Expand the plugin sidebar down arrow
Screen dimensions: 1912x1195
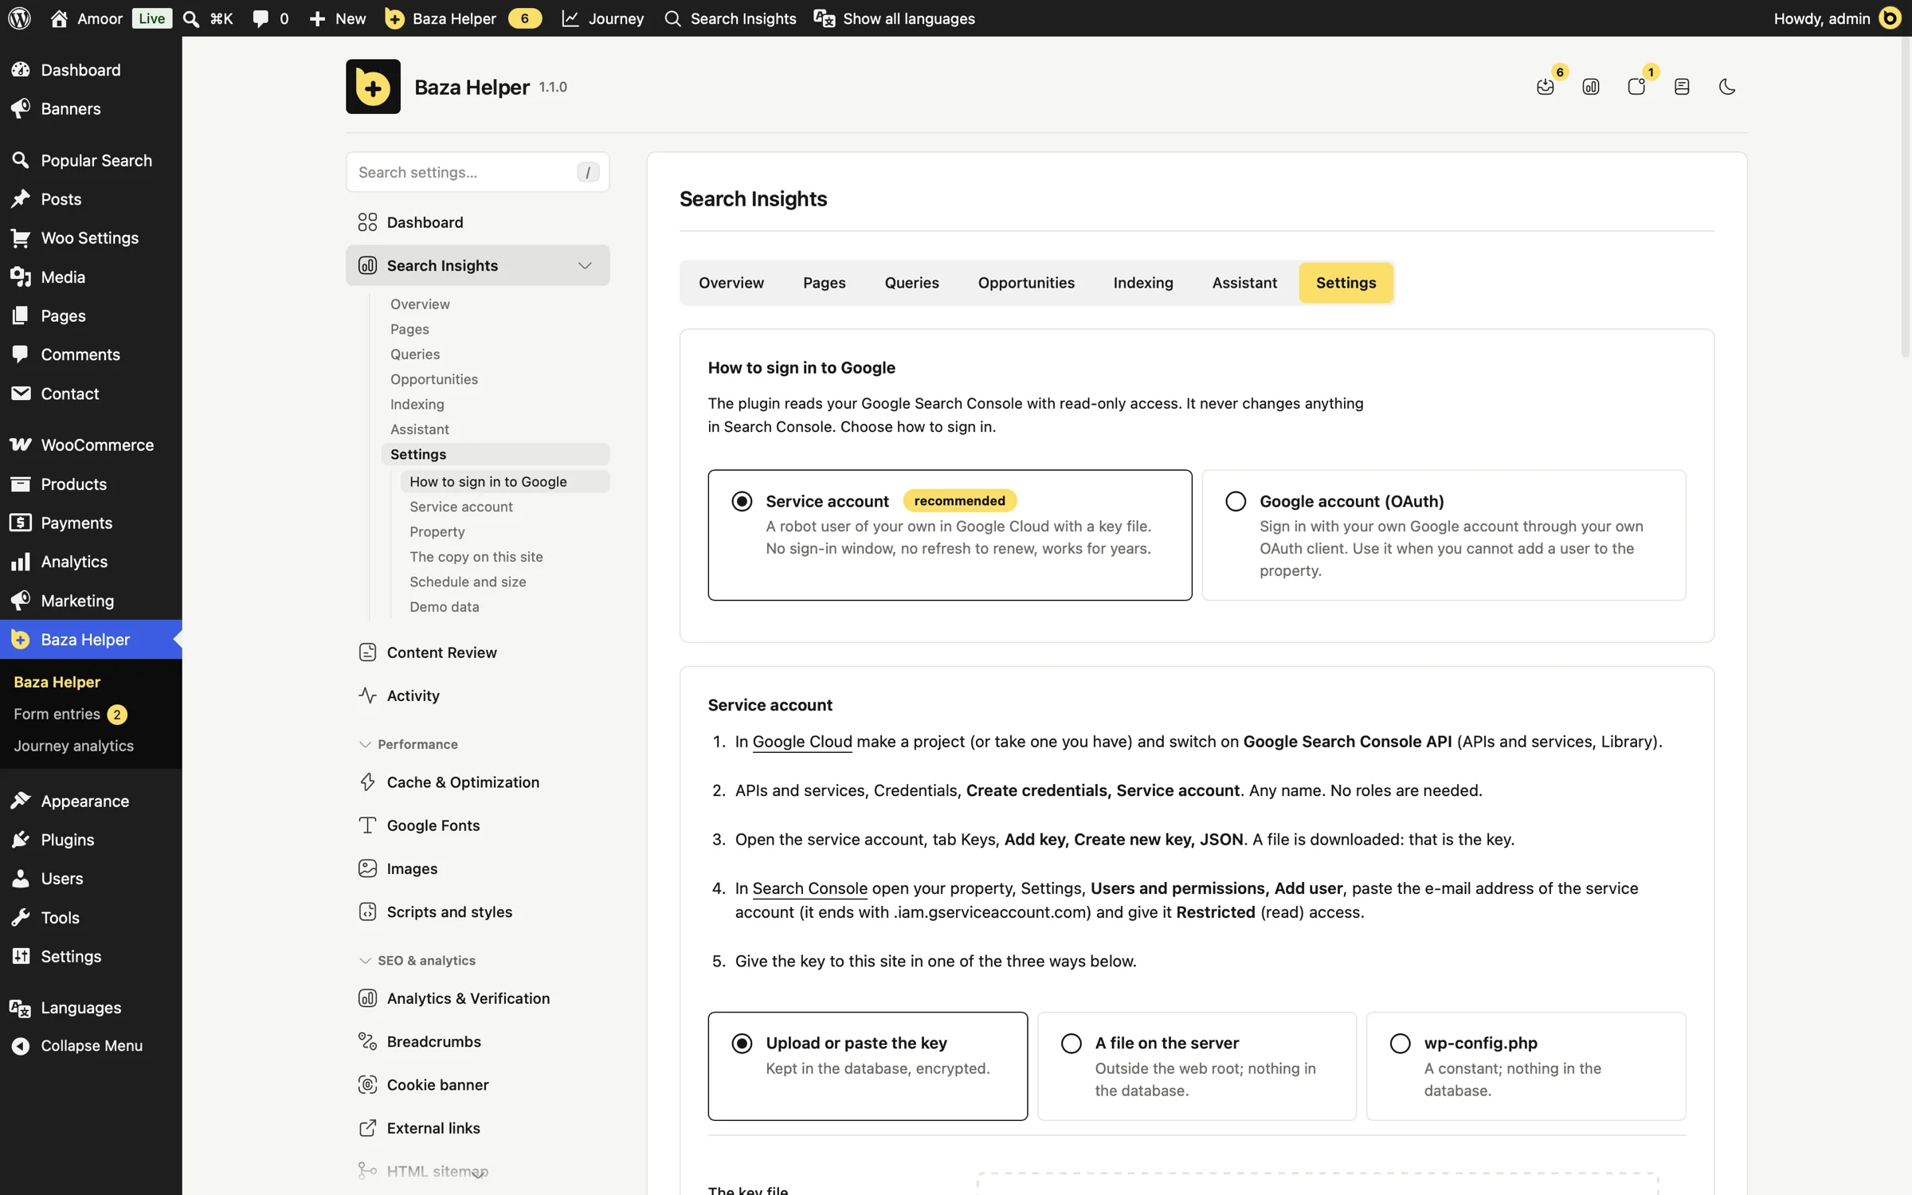click(478, 1174)
